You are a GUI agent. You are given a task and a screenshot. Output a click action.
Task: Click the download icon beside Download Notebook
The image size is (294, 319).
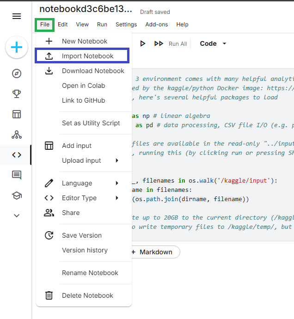coord(49,71)
